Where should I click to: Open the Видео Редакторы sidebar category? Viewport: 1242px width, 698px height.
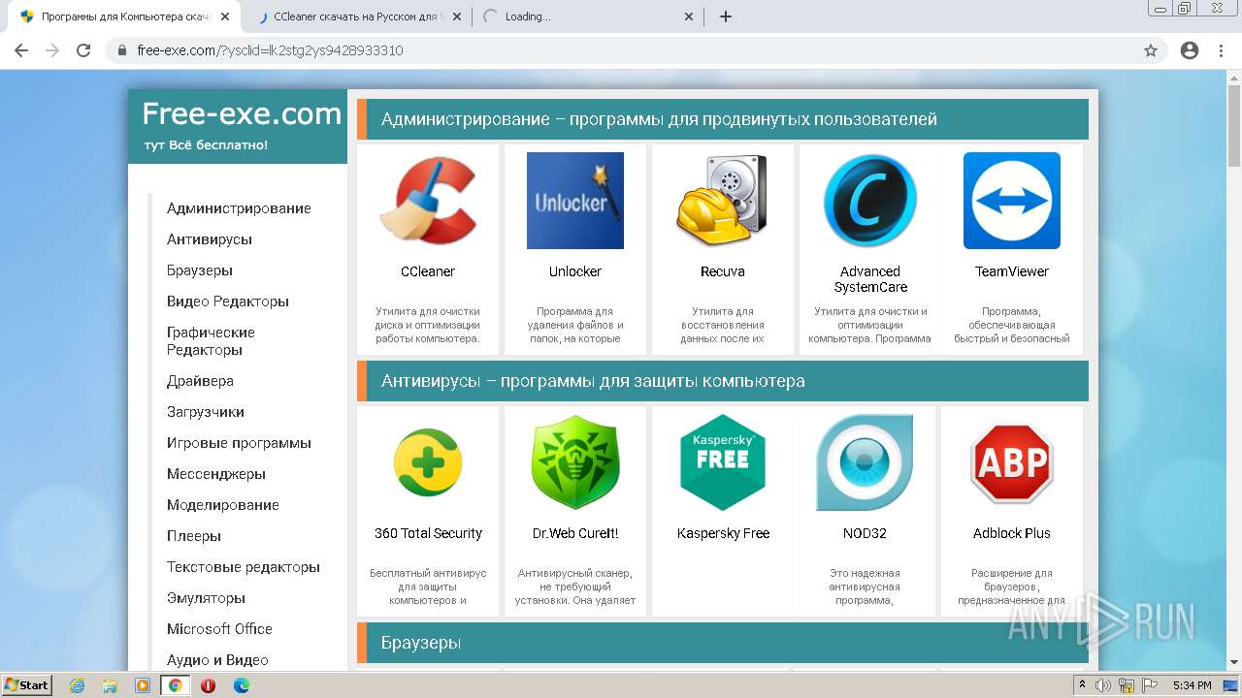pos(228,301)
